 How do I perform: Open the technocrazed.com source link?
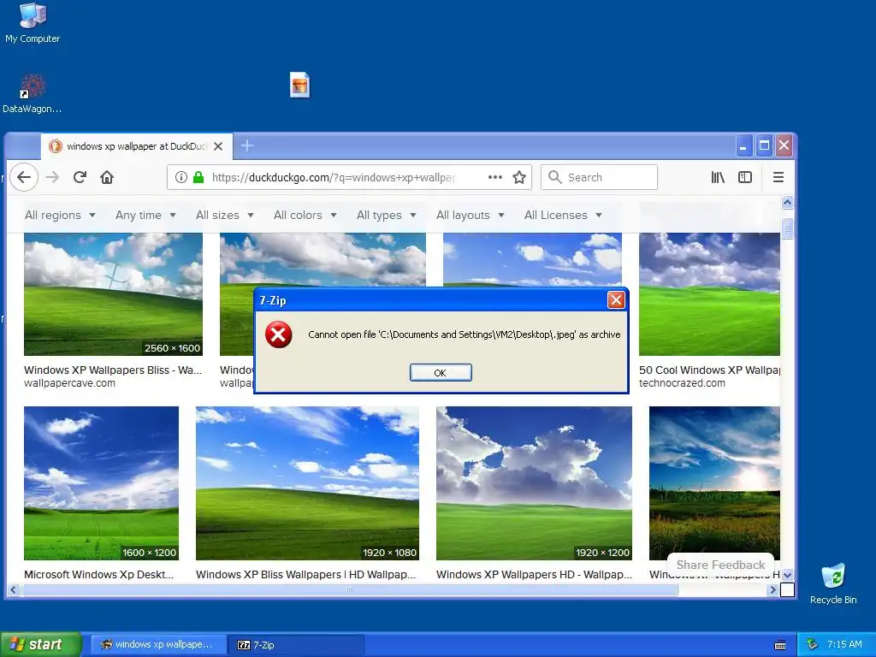click(682, 383)
